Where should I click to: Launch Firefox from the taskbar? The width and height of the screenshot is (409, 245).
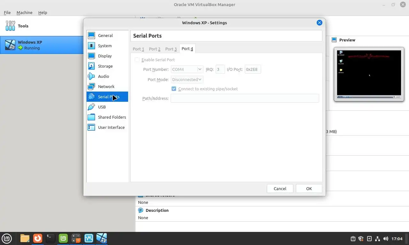coord(38,238)
